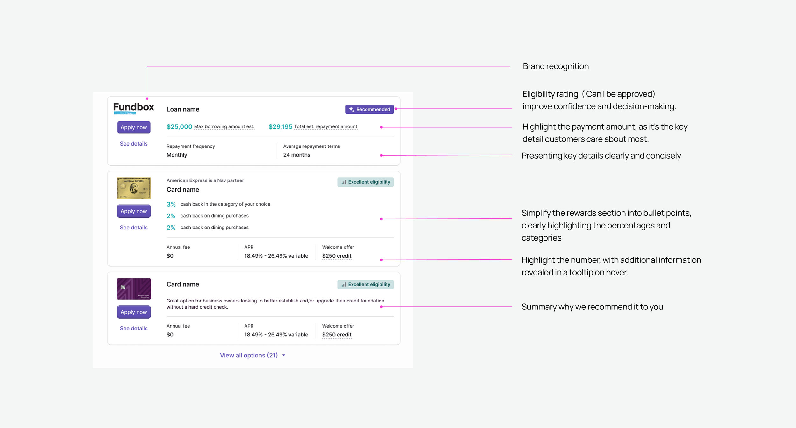Viewport: 796px width, 428px height.
Task: Click the American Express gold card image
Action: click(x=134, y=188)
